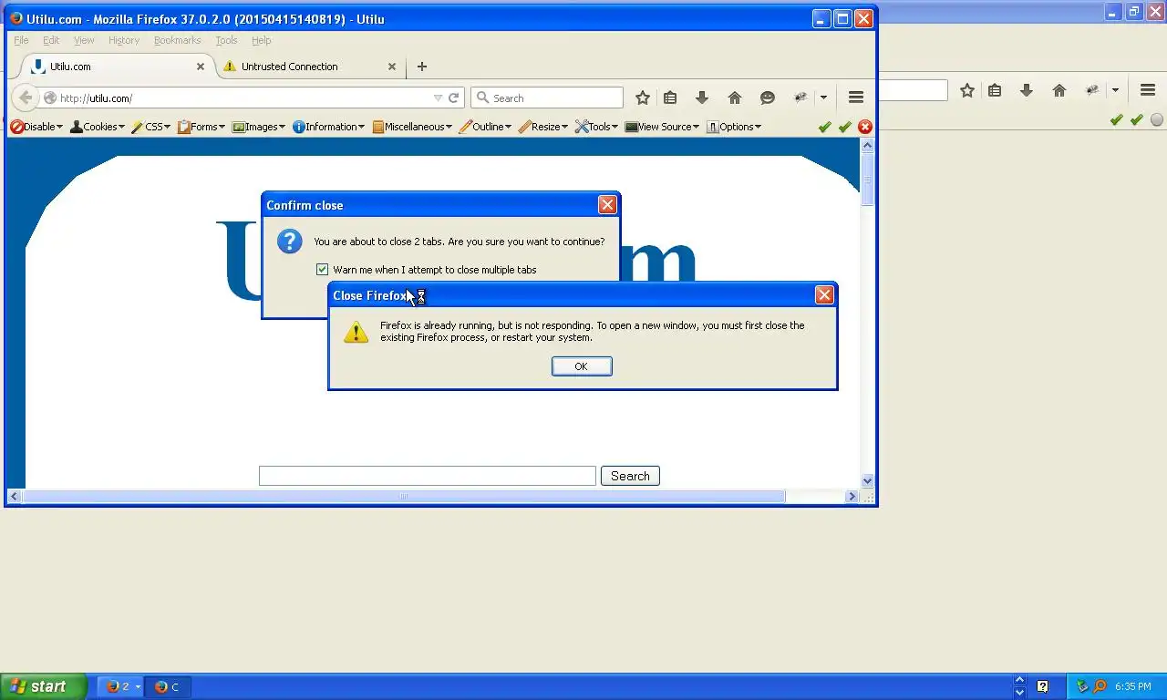Click the second green checkmark in front window toolbar
Image resolution: width=1167 pixels, height=700 pixels.
tap(845, 127)
